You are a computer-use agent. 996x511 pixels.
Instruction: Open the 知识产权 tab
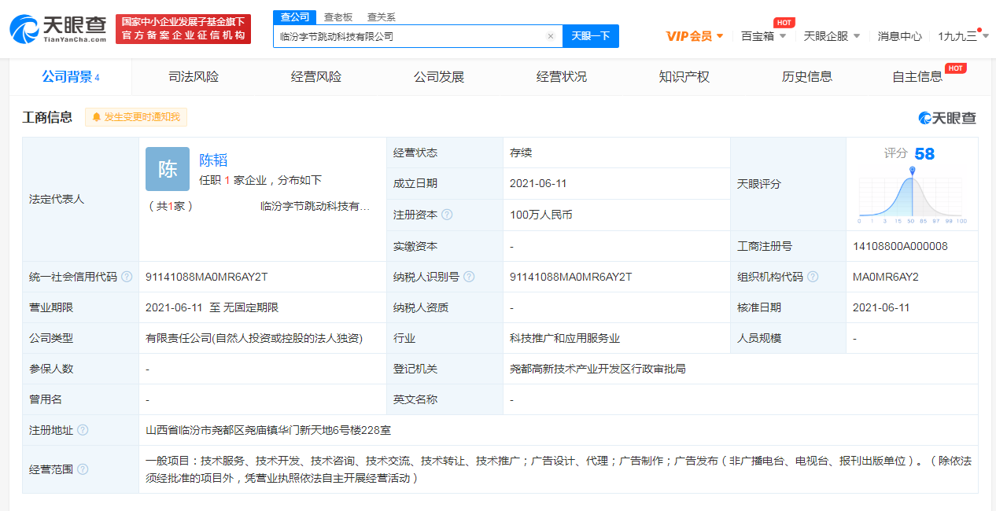tap(684, 77)
